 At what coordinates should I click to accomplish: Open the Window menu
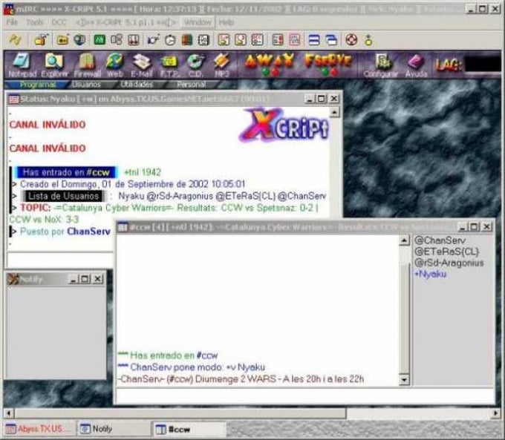(198, 22)
